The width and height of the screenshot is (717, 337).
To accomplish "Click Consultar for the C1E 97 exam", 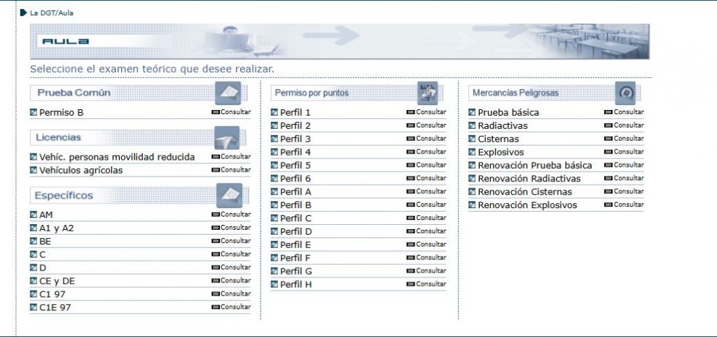I will (231, 307).
